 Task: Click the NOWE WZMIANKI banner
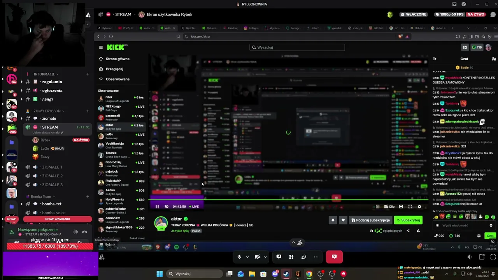(x=58, y=219)
